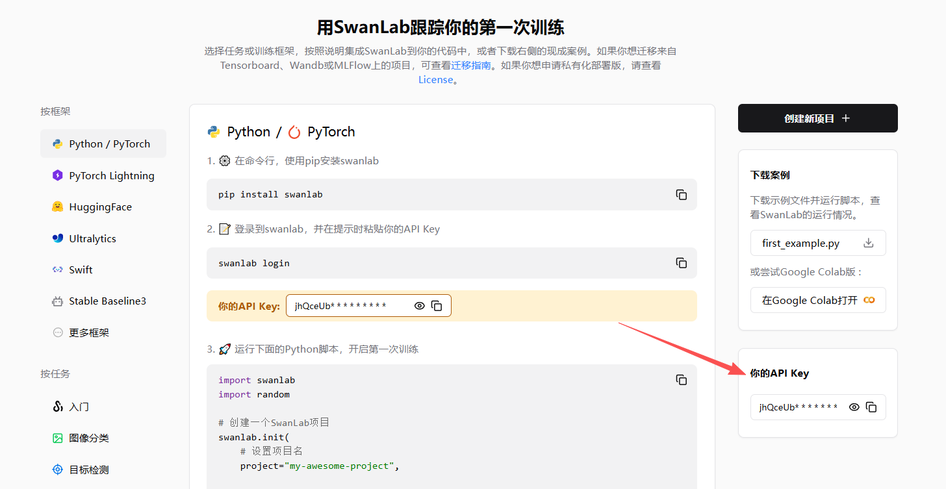The width and height of the screenshot is (946, 489).
Task: Click the Stable Baseline3 robot icon
Action: [x=57, y=301]
